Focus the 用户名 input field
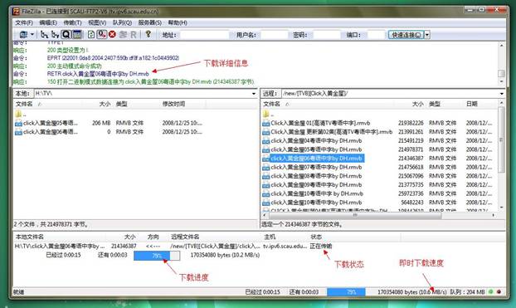The height and width of the screenshot is (308, 516). (274, 35)
